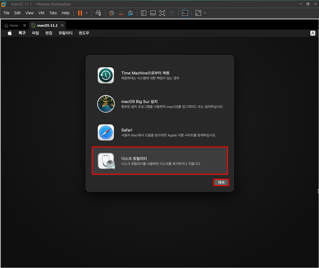Open the snapshot manager
The image size is (319, 268).
pyautogui.click(x=130, y=13)
